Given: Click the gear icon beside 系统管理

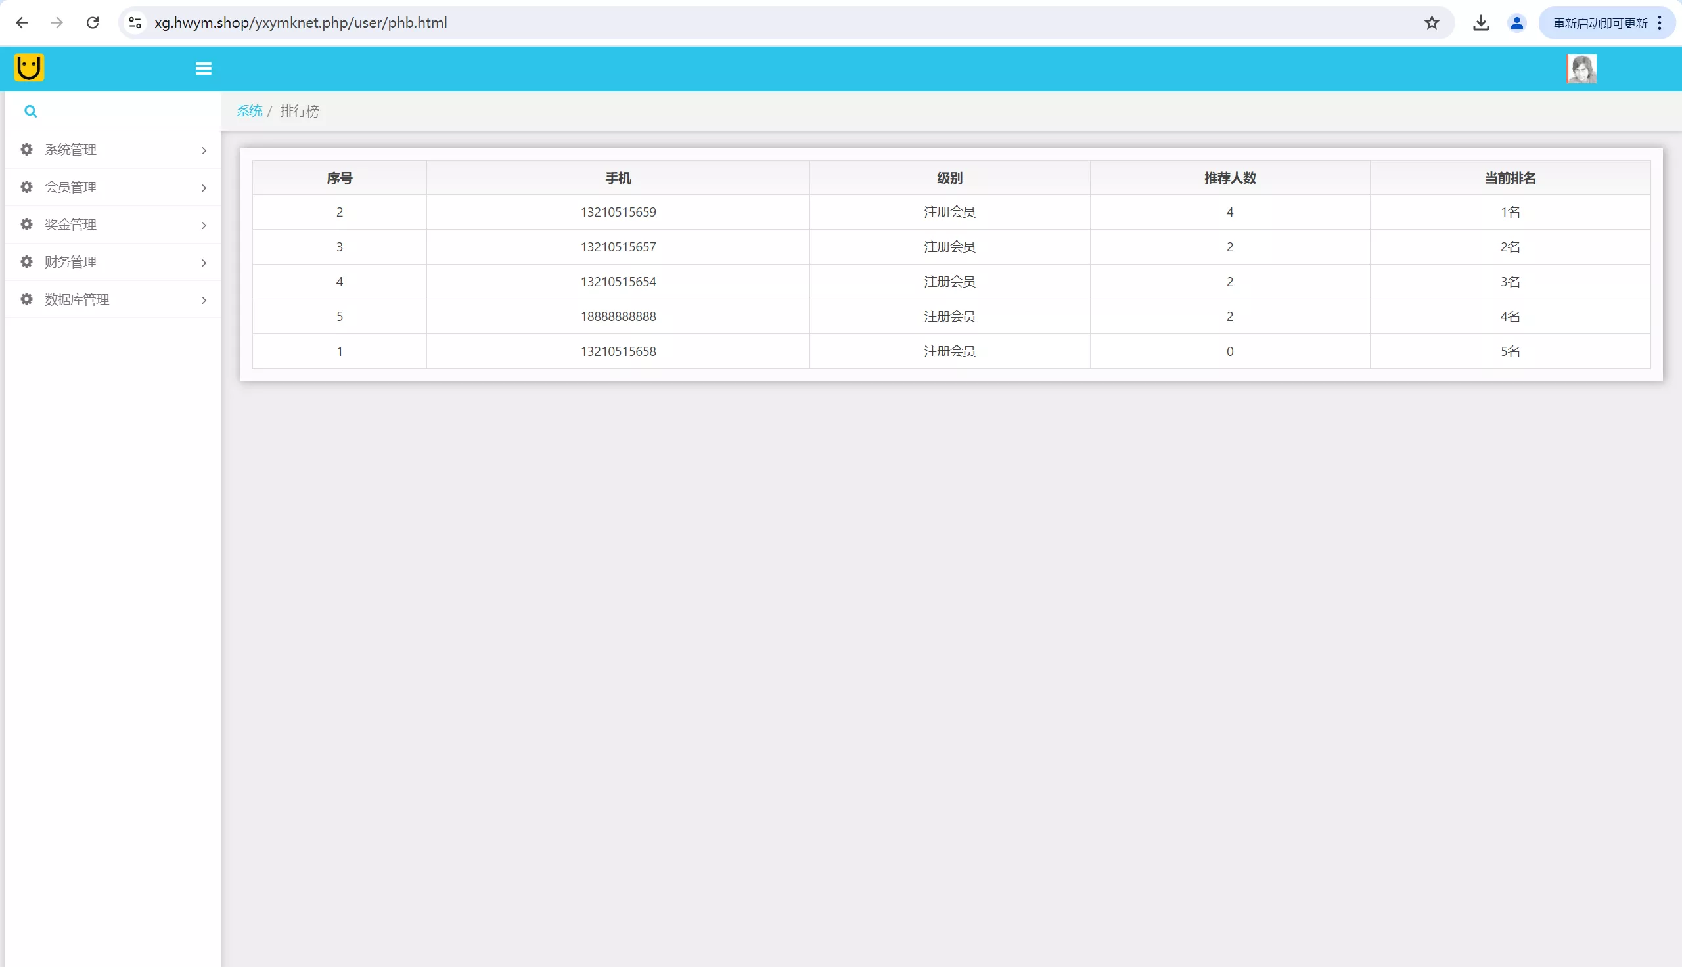Looking at the screenshot, I should pos(26,150).
